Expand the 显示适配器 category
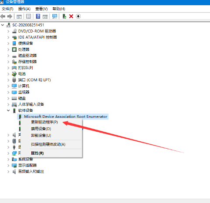The height and width of the screenshot is (203, 210). [x=8, y=165]
